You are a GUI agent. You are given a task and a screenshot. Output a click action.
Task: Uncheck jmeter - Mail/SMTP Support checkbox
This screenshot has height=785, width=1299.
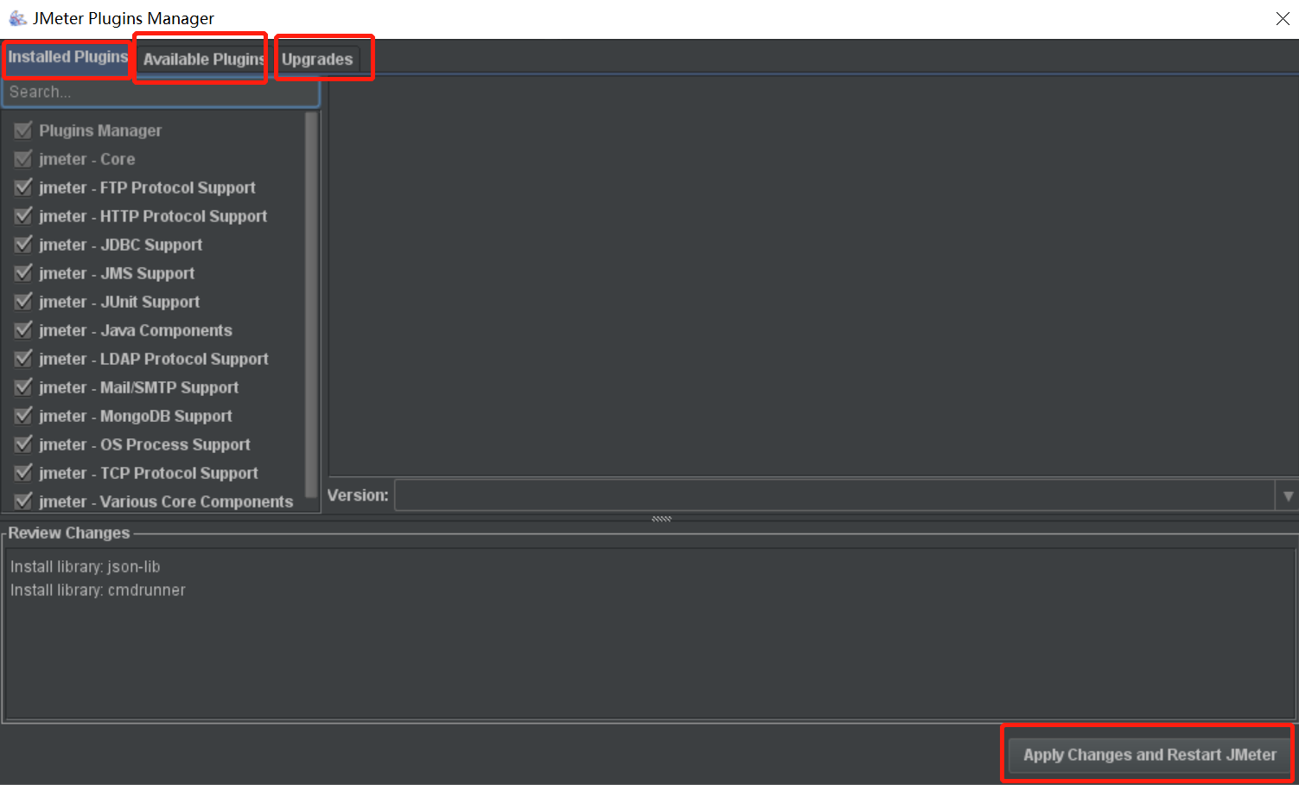23,387
